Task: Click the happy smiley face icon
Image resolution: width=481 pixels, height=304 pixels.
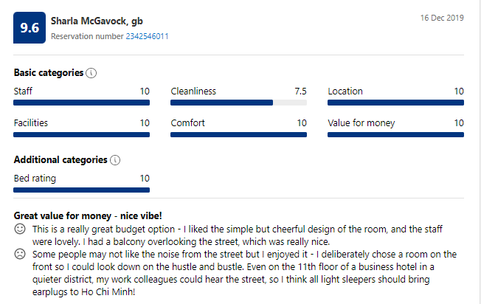Action: point(20,229)
